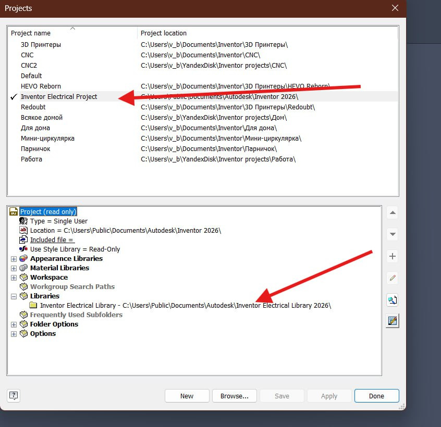
Task: Select the Всякое домой project
Action: (42, 118)
